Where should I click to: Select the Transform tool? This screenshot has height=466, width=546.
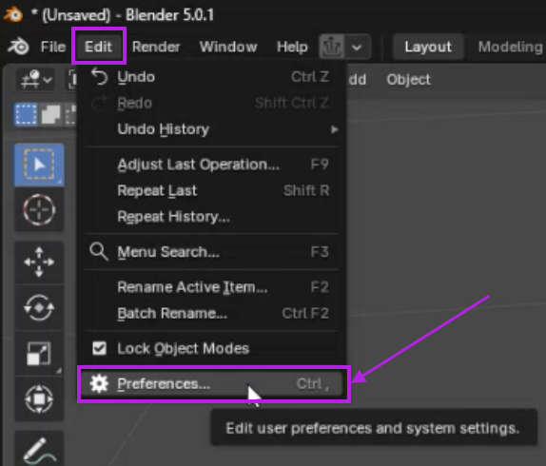point(39,398)
